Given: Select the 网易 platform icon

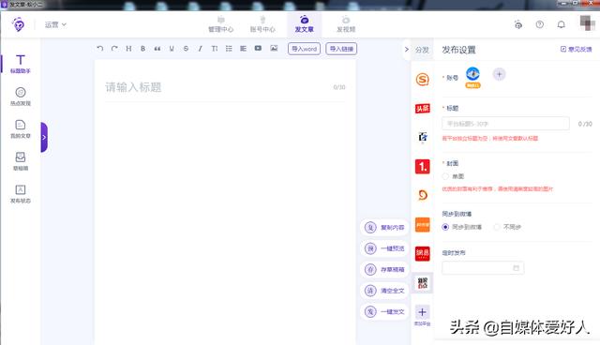Looking at the screenshot, I should (423, 253).
